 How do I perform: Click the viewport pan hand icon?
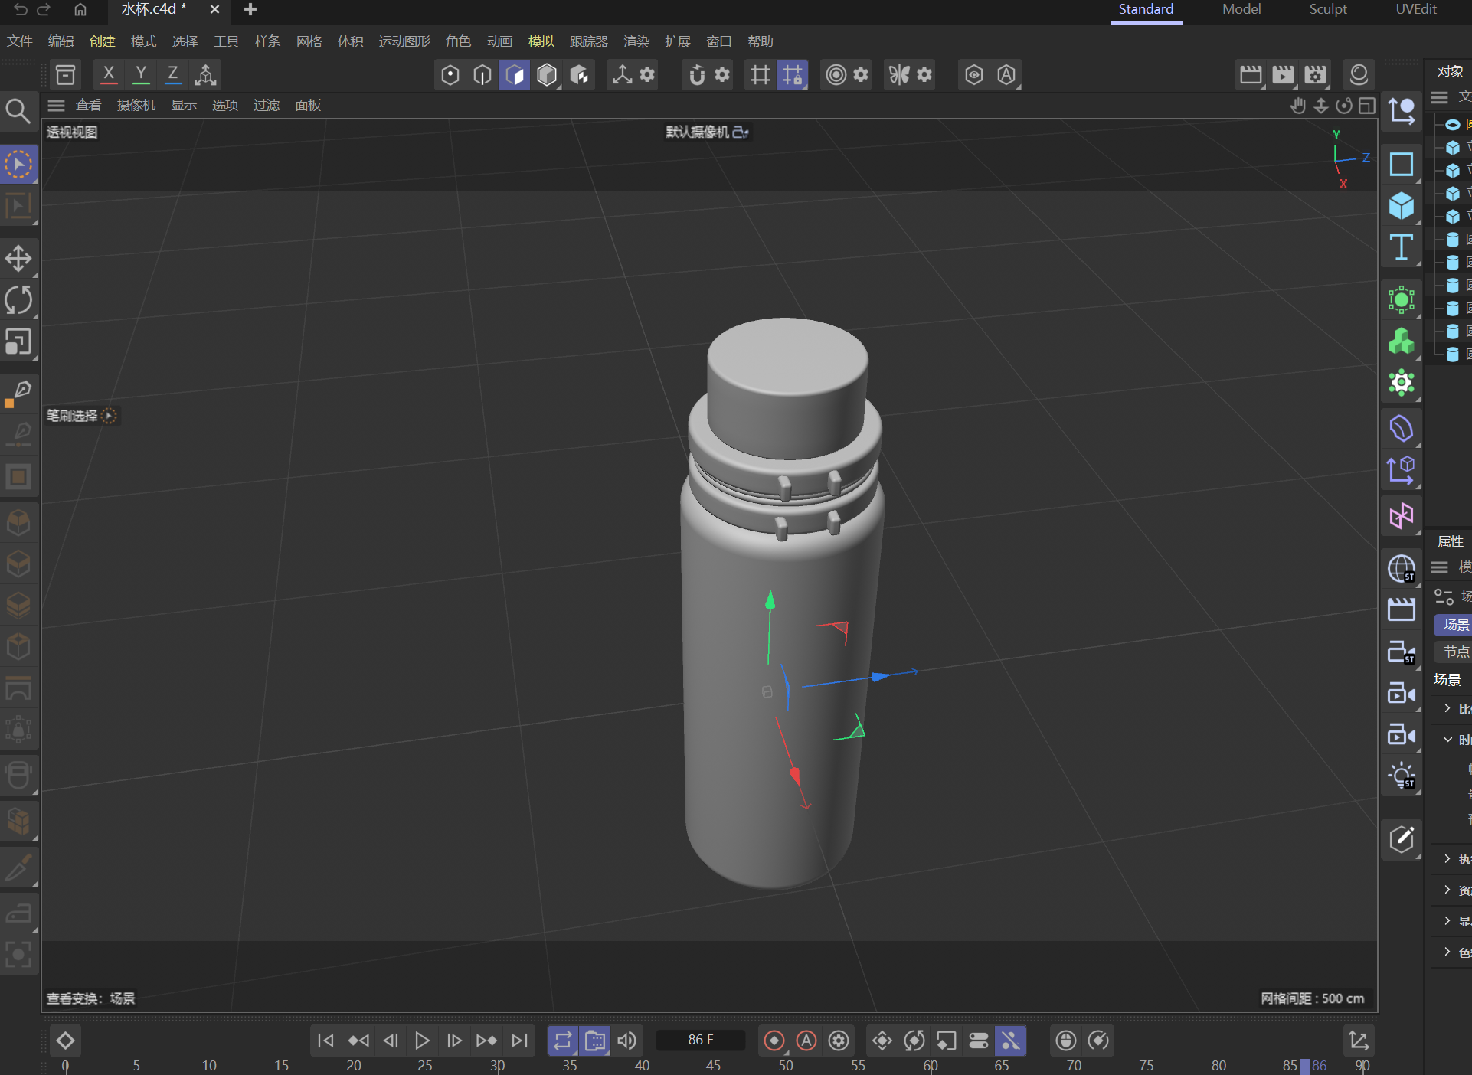(1297, 106)
